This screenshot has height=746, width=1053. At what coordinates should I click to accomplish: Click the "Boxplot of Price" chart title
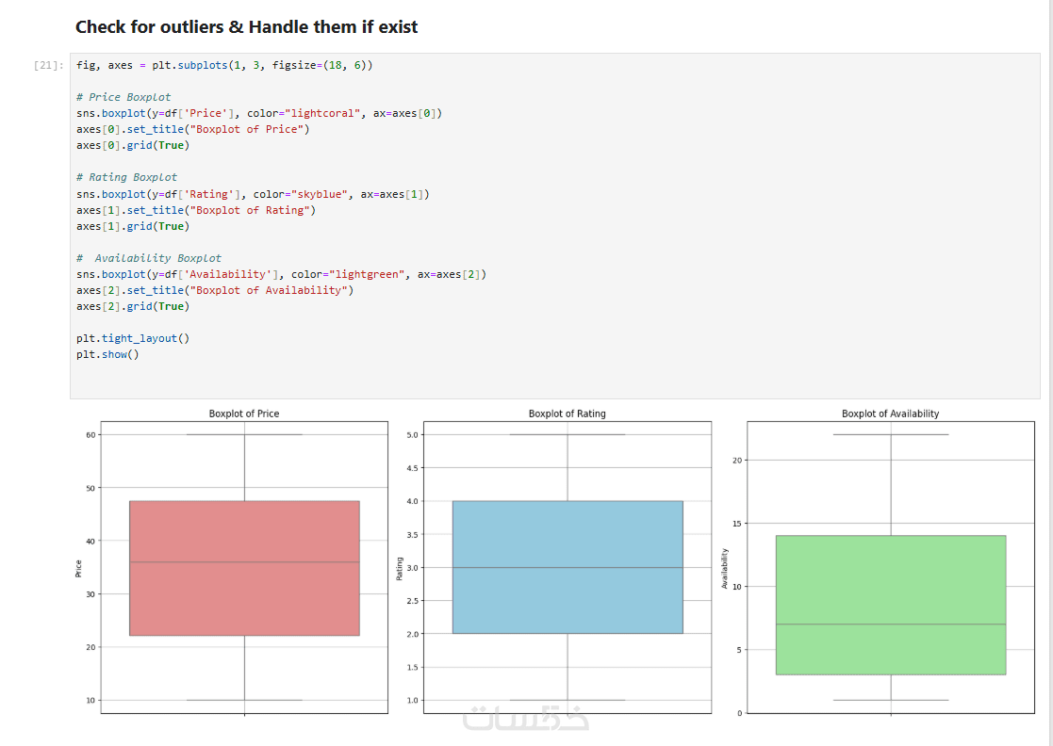point(244,414)
